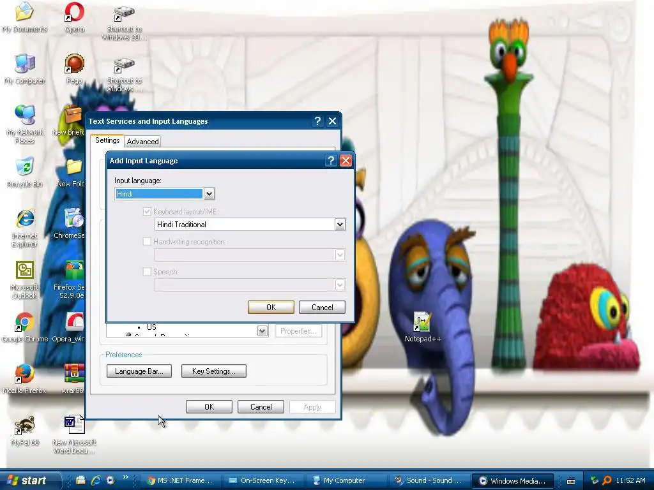Click the 11:52 AM clock
Image resolution: width=654 pixels, height=490 pixels.
pos(630,481)
